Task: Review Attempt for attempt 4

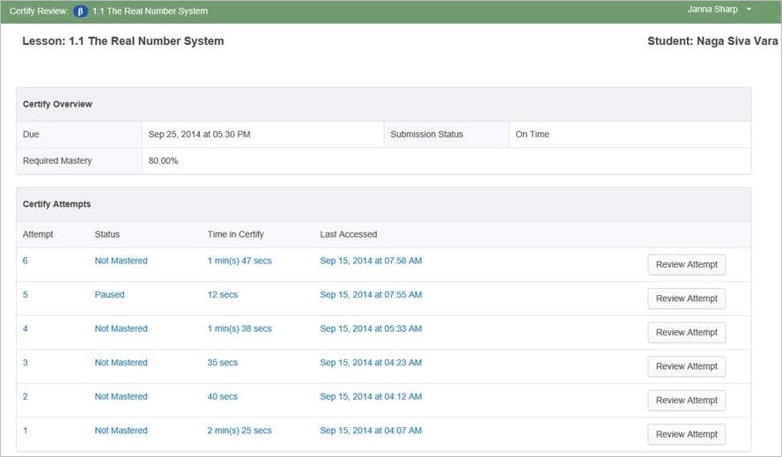Action: tap(687, 333)
